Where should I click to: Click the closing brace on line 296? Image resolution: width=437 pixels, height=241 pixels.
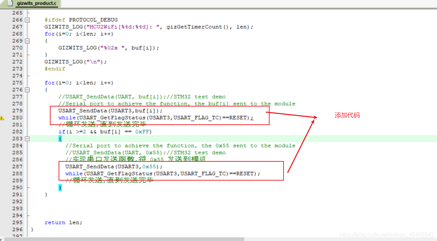(32, 229)
